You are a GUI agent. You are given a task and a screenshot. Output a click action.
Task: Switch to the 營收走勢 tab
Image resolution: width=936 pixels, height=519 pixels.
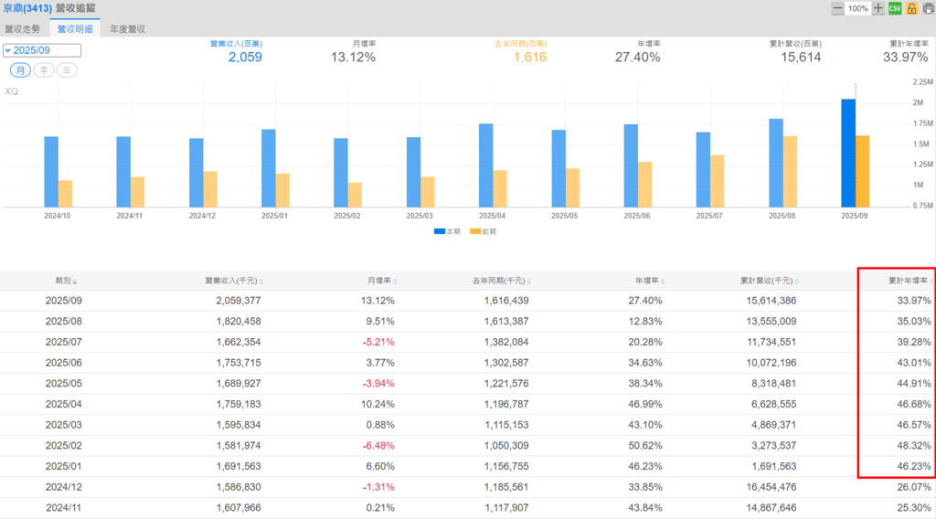click(23, 28)
